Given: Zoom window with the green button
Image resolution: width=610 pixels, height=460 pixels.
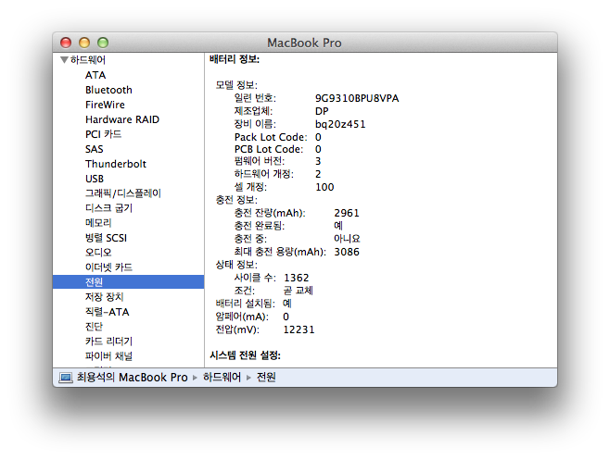Looking at the screenshot, I should pyautogui.click(x=103, y=43).
